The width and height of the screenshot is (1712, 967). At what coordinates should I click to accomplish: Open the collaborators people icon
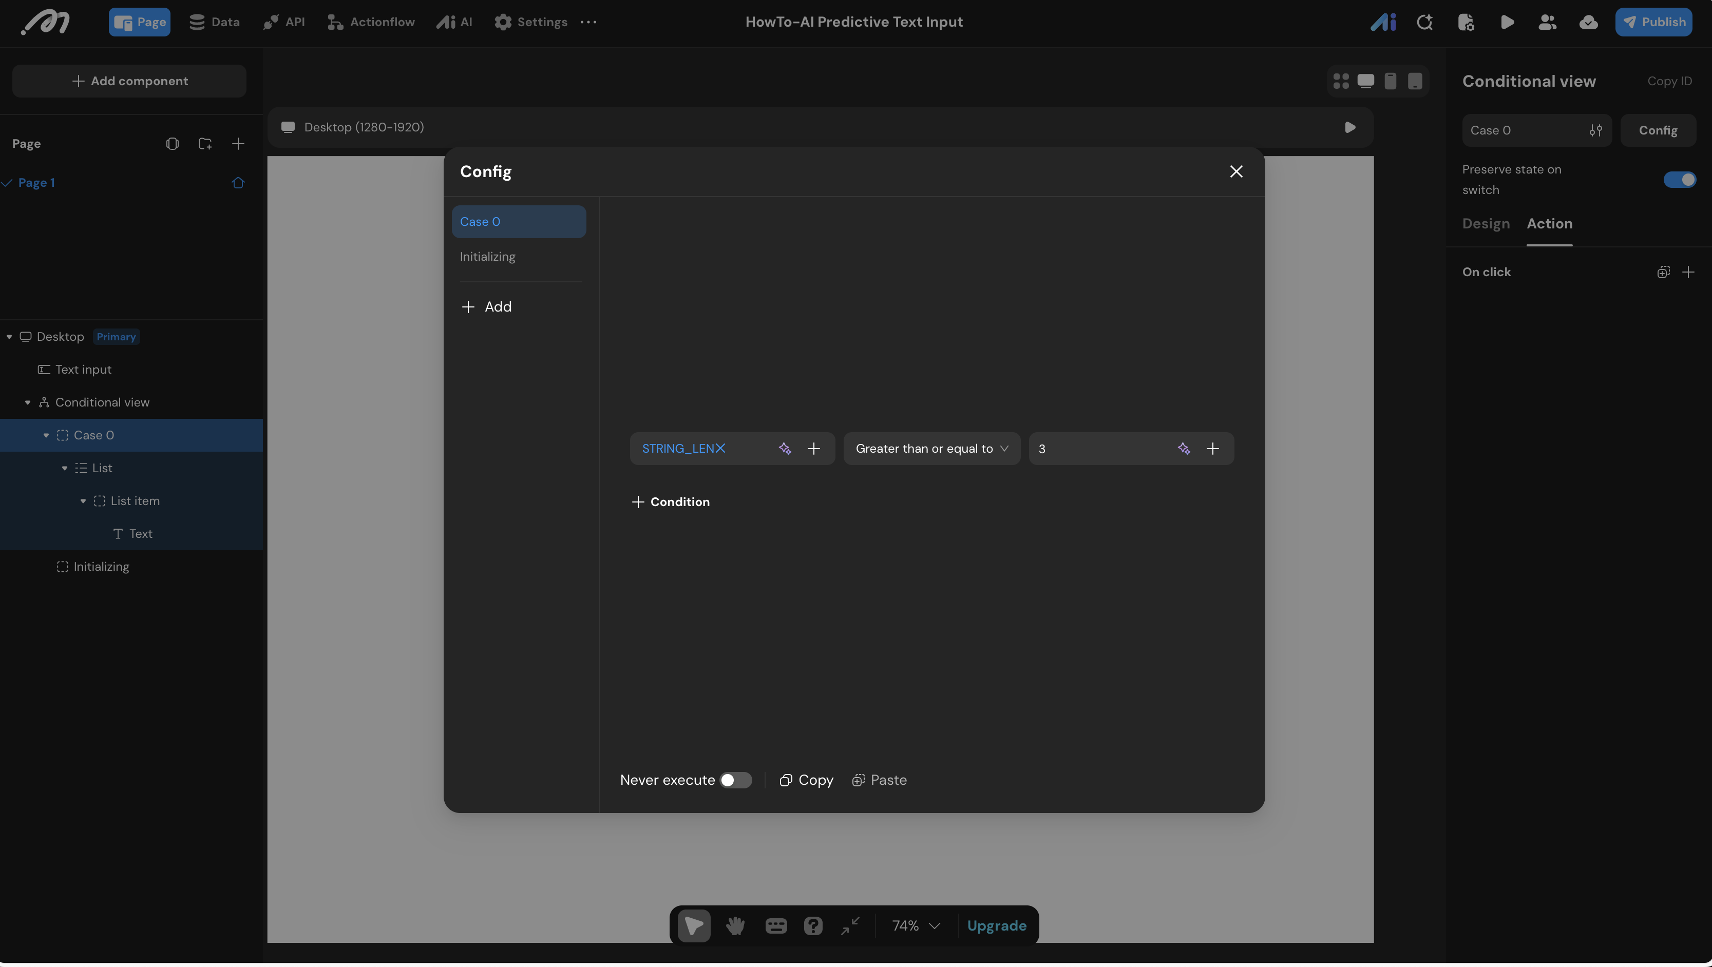pos(1547,22)
